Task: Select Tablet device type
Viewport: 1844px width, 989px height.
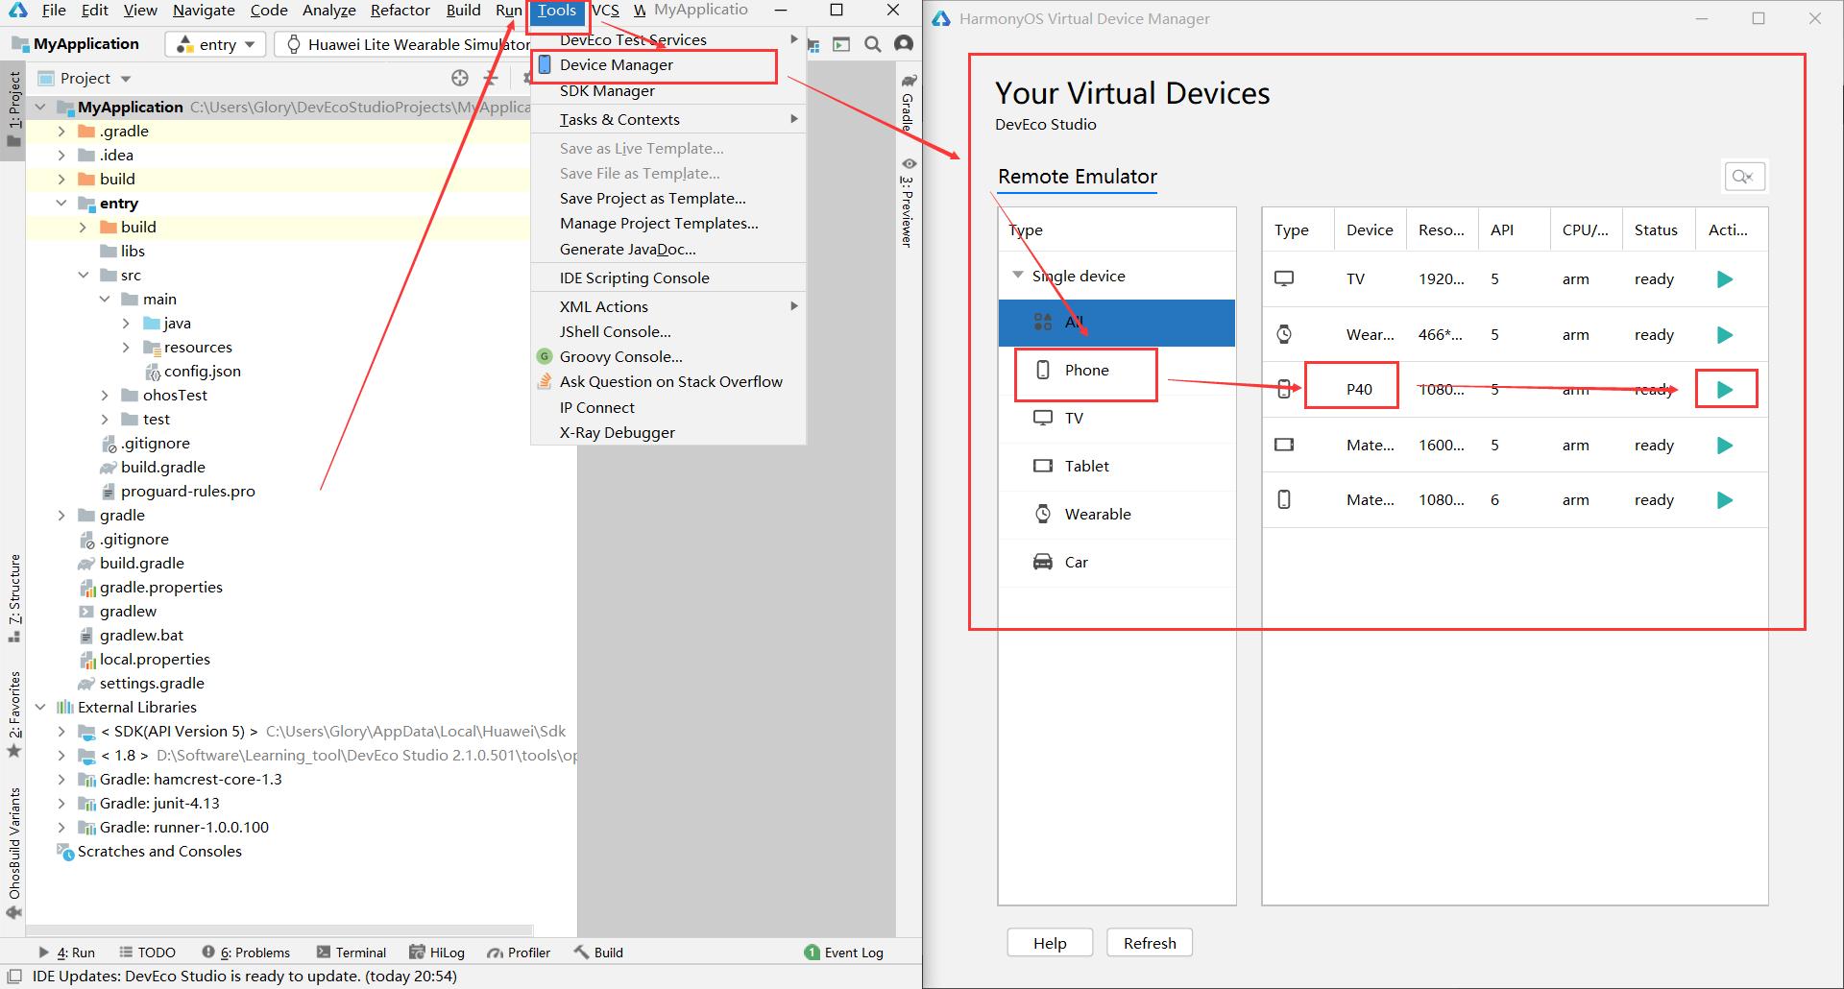Action: pyautogui.click(x=1116, y=467)
